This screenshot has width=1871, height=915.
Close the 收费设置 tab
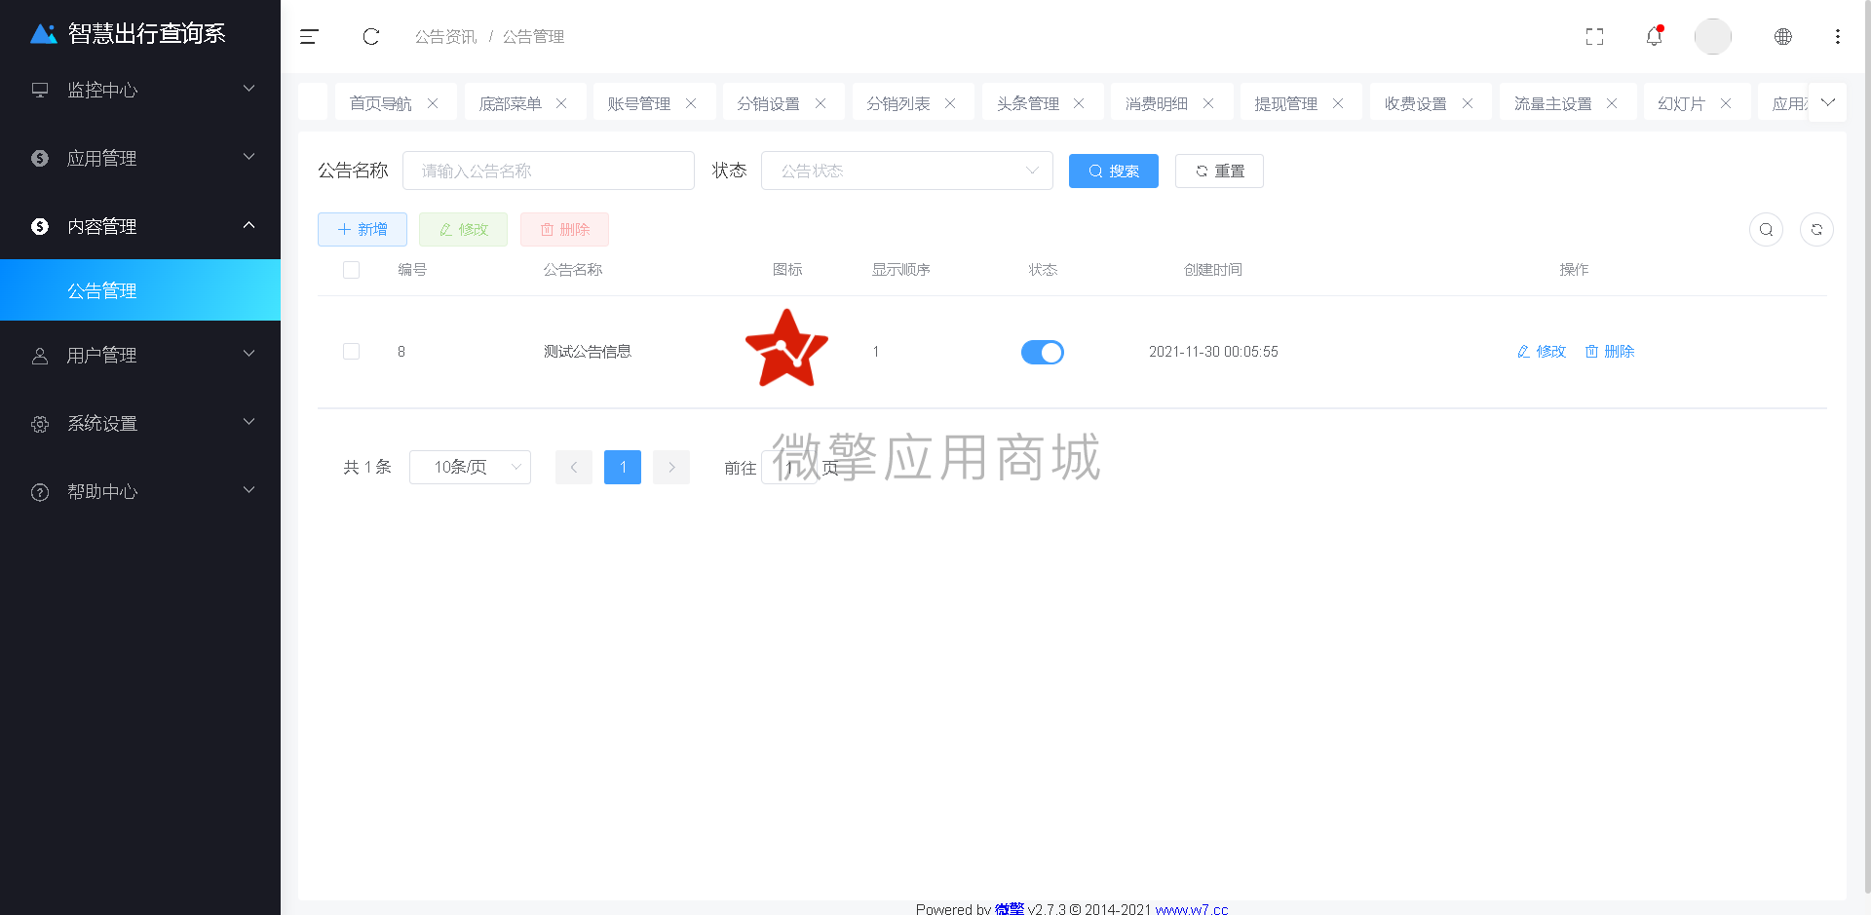tap(1468, 103)
